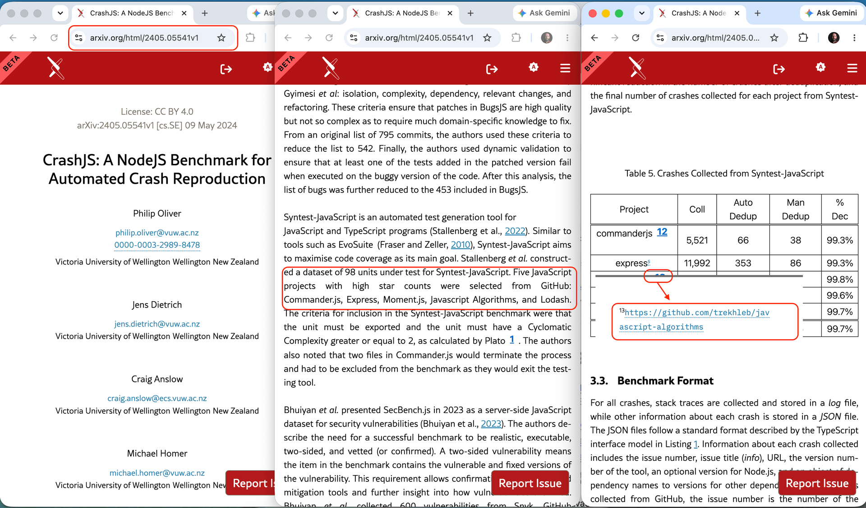
Task: Expand tab search dropdown in right window
Action: click(x=641, y=13)
